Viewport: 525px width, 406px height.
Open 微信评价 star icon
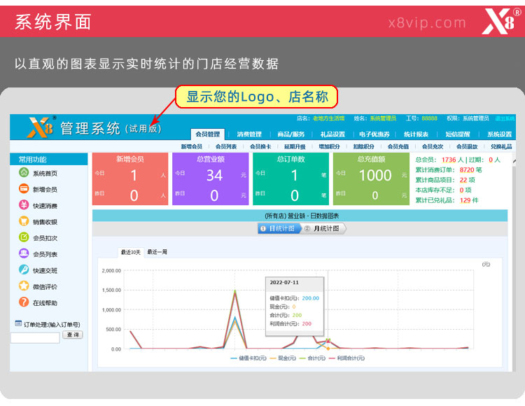pos(24,286)
